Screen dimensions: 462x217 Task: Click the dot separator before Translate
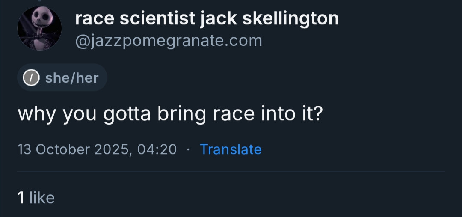188,149
